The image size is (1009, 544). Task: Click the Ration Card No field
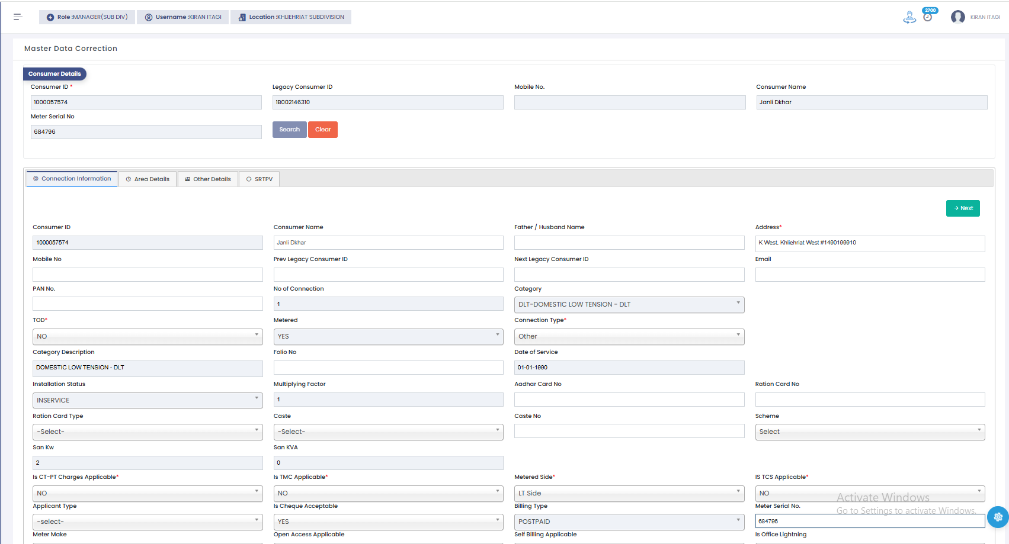click(870, 400)
